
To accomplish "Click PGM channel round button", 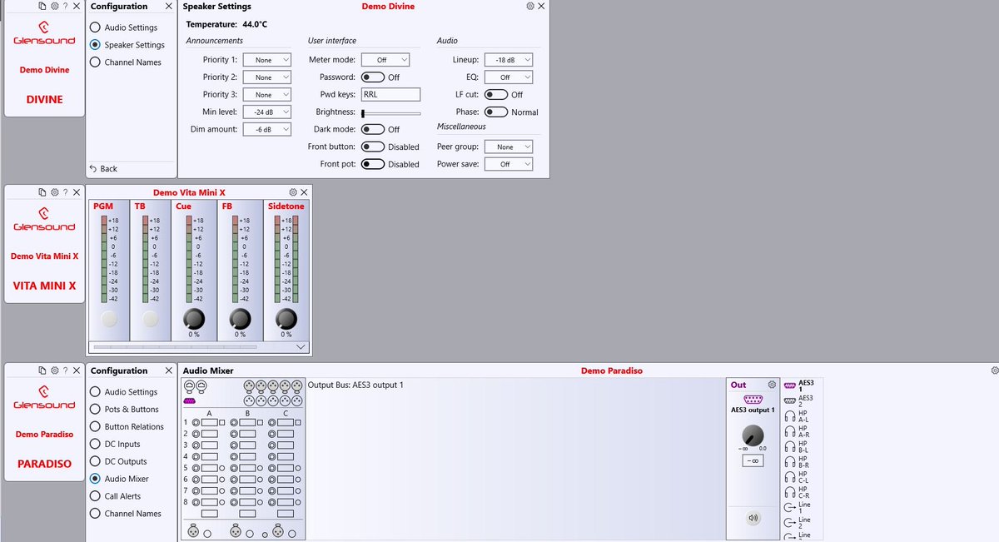I will 109,318.
